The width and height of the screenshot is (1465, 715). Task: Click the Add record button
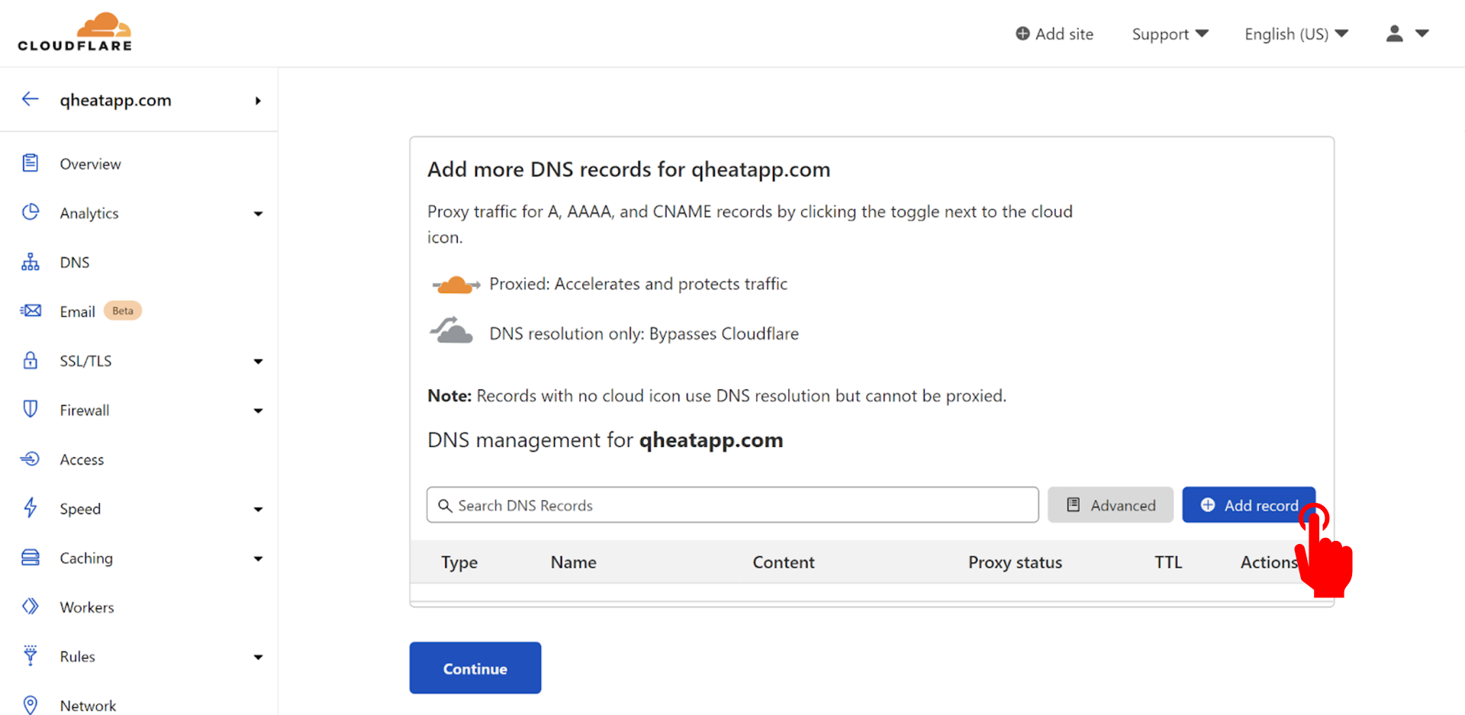[1248, 505]
